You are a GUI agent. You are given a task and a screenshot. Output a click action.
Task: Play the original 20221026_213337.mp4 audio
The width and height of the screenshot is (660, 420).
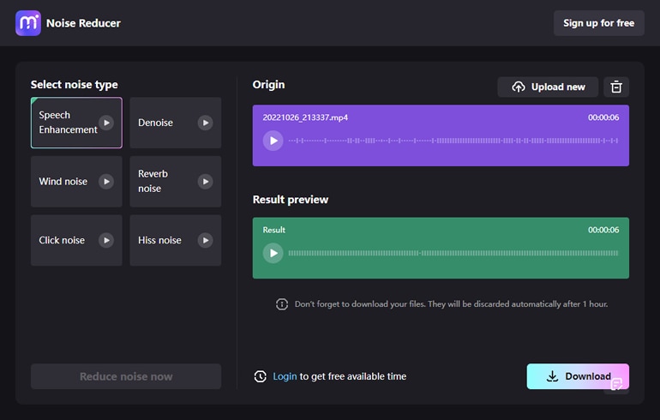point(273,141)
